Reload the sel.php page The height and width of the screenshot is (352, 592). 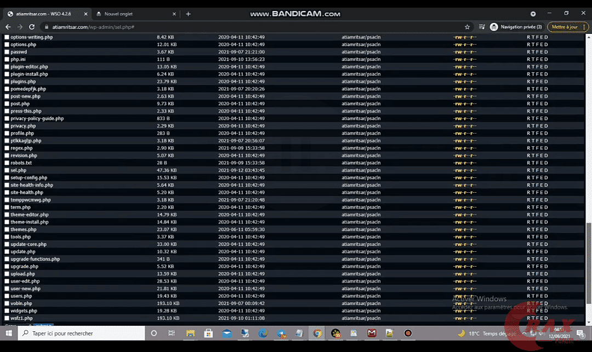pos(32,27)
